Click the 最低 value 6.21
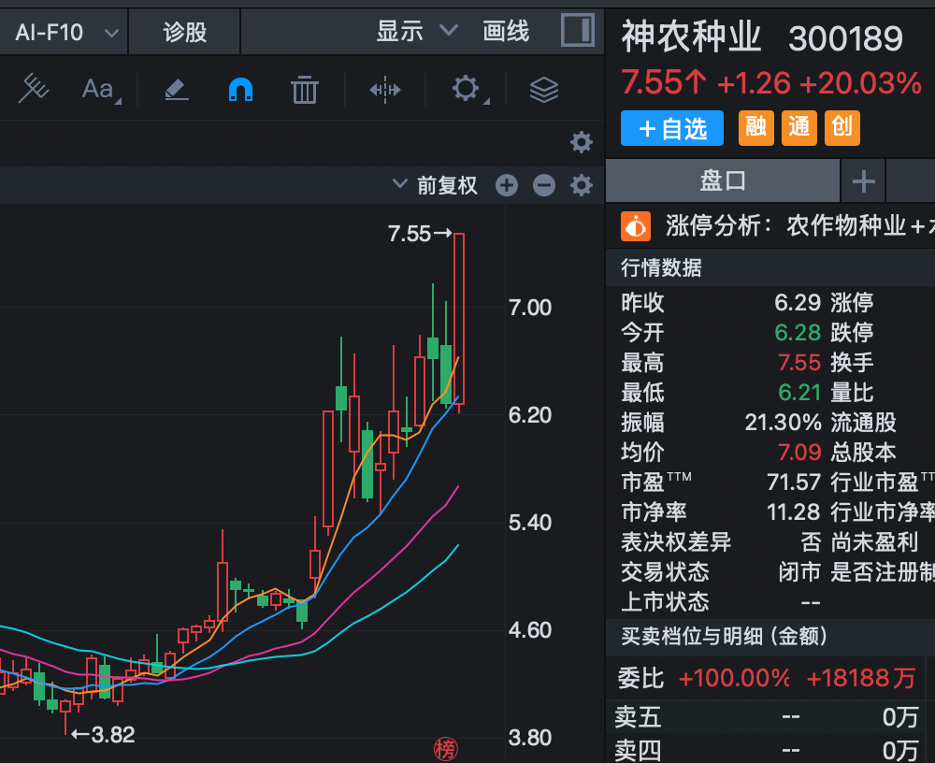The image size is (935, 763). coord(799,393)
